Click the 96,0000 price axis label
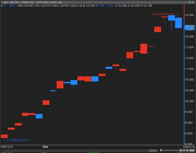The height and width of the screenshot is (153, 196). (189, 123)
